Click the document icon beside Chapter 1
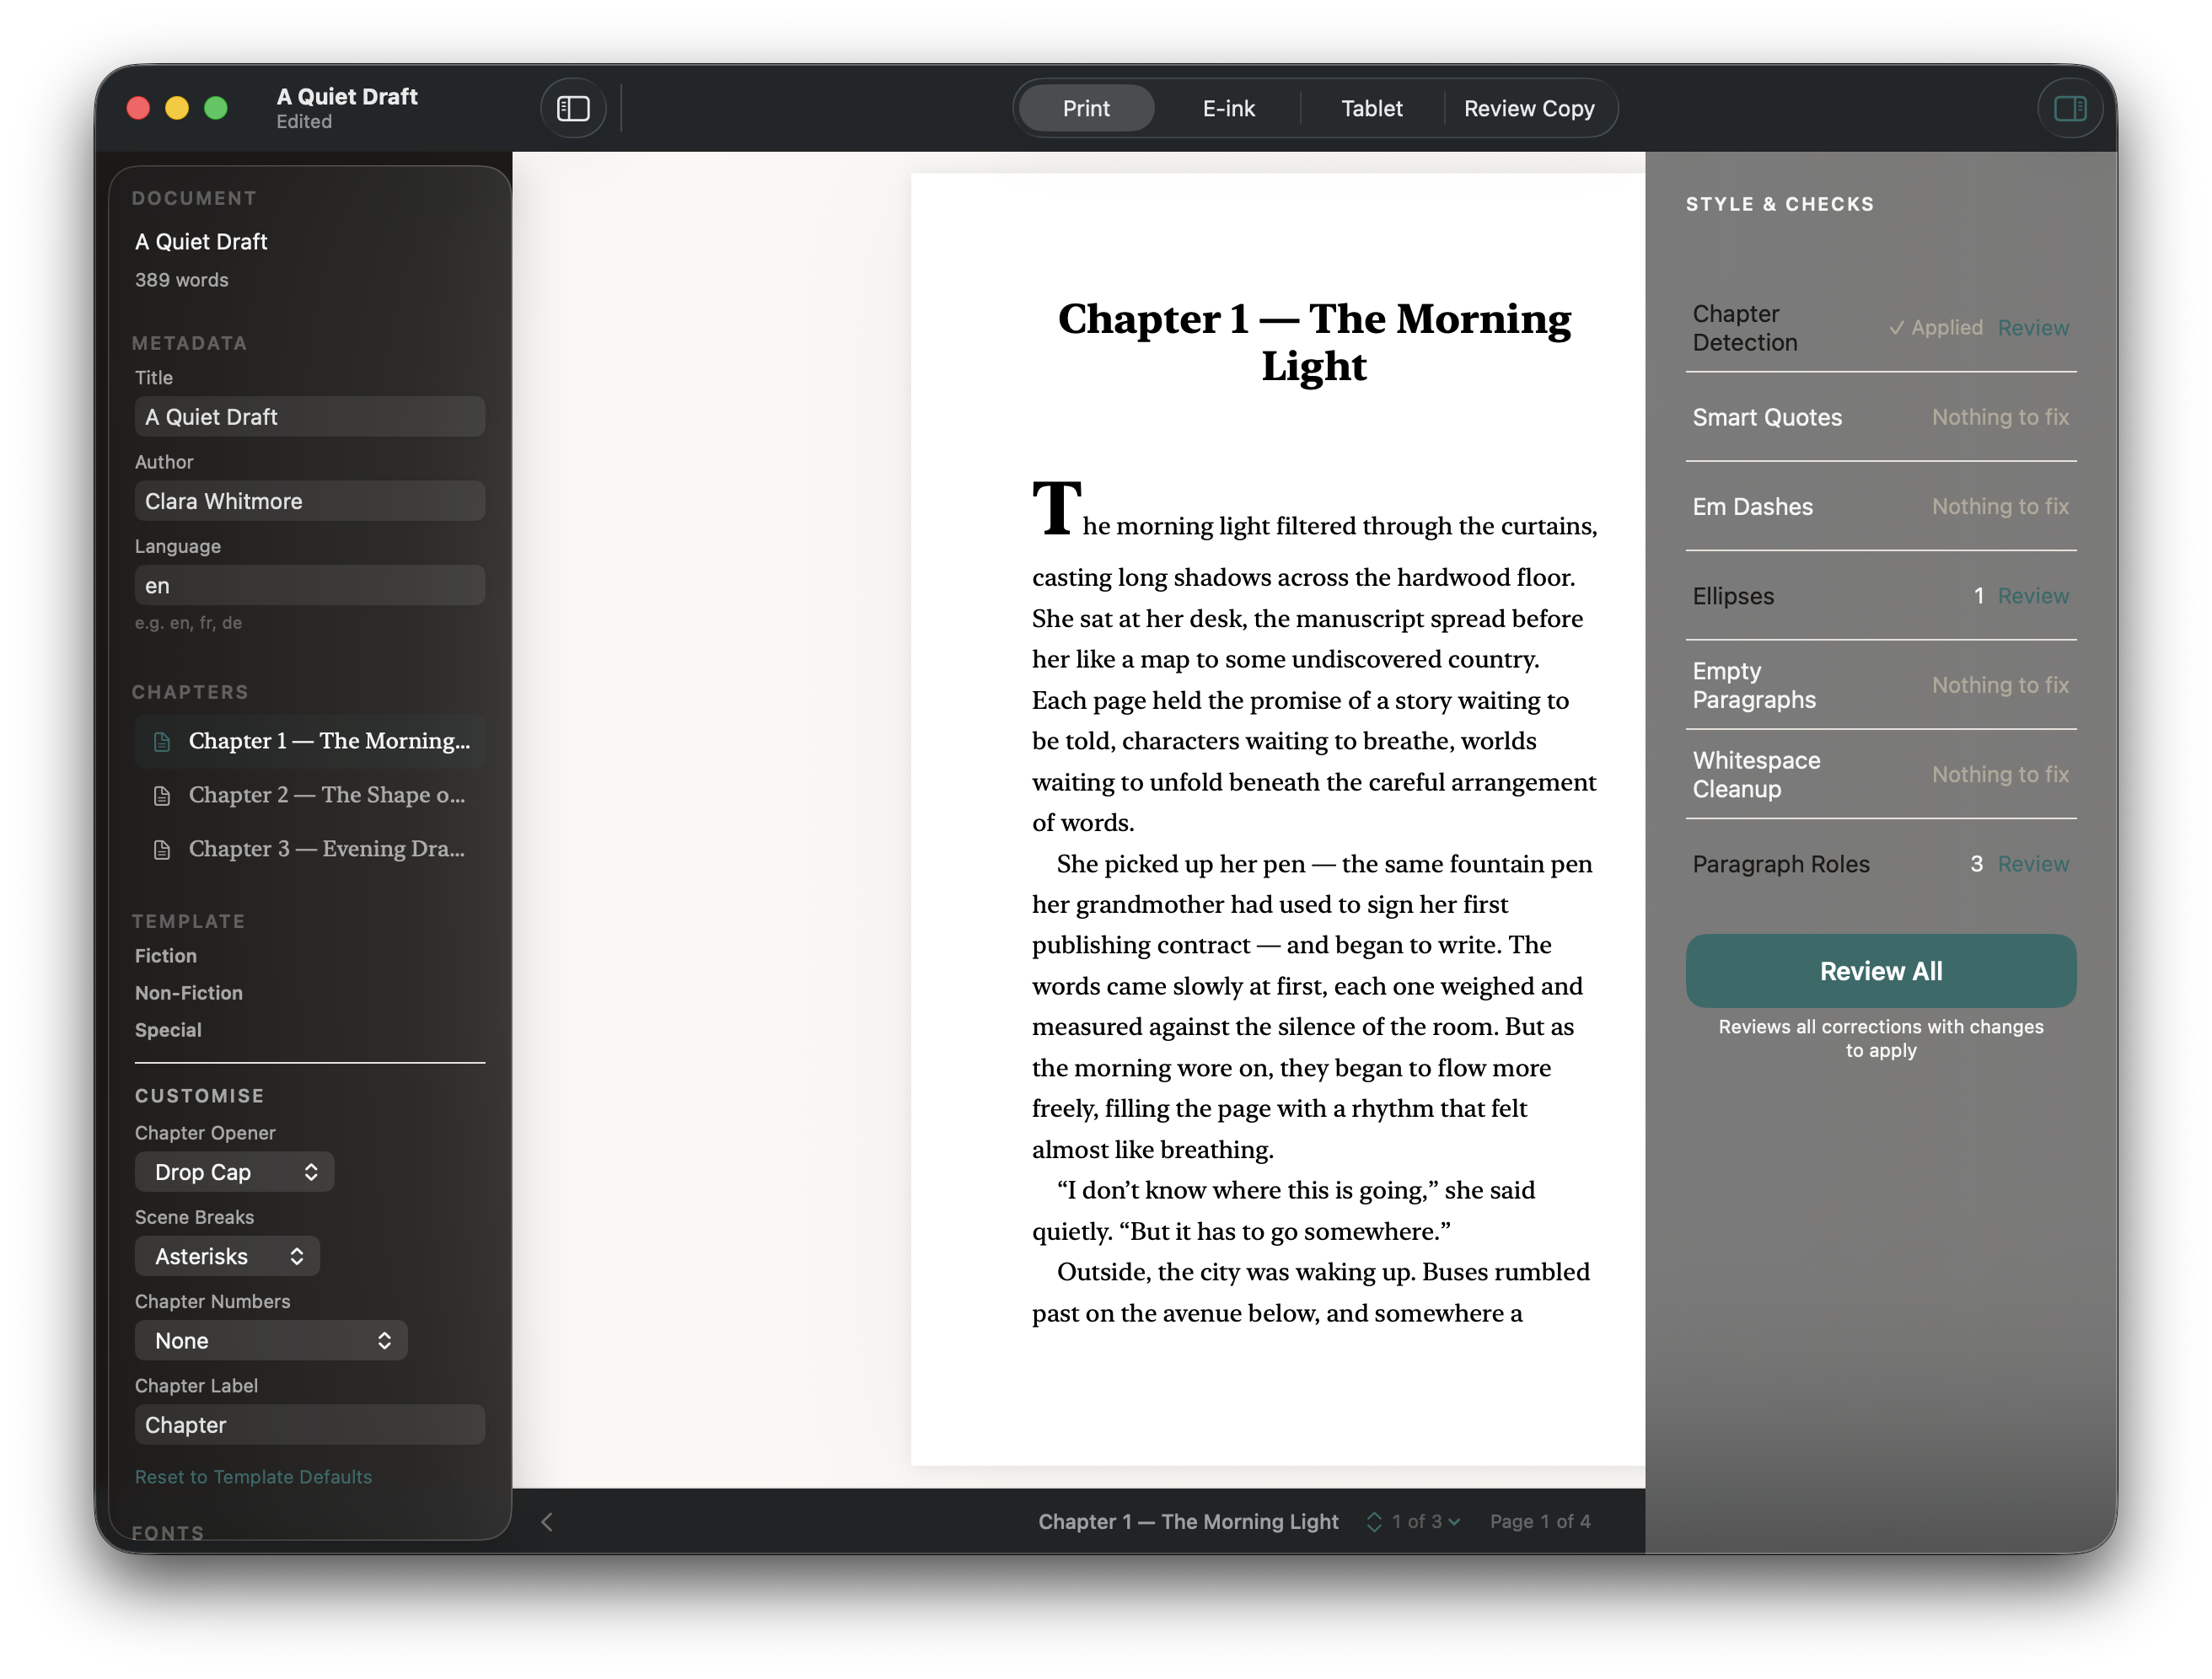 click(163, 741)
